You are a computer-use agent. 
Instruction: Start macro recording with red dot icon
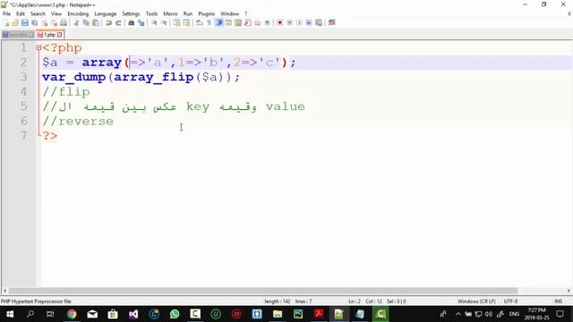coord(280,23)
